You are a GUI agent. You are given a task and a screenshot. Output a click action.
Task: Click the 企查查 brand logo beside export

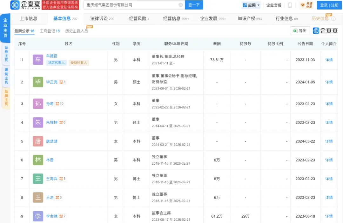(x=325, y=31)
